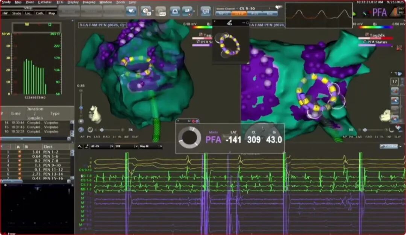
Task: Click the round globe icon beside view presets
Action: click(x=81, y=130)
